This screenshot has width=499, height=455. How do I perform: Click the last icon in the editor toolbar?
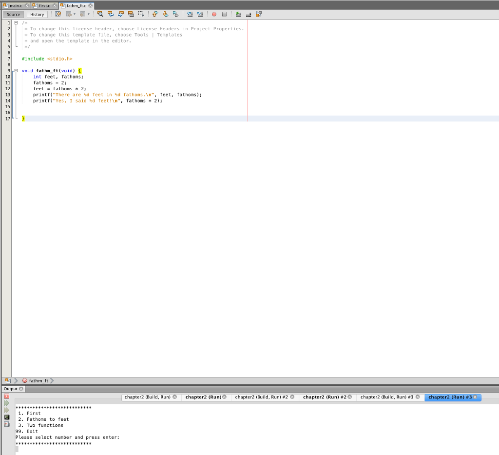point(259,14)
